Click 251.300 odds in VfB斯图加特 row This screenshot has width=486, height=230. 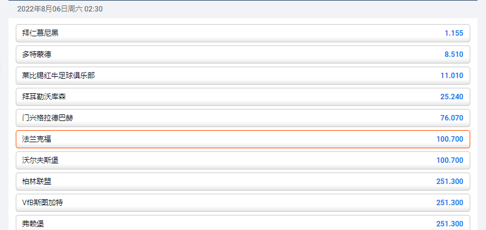pos(450,203)
